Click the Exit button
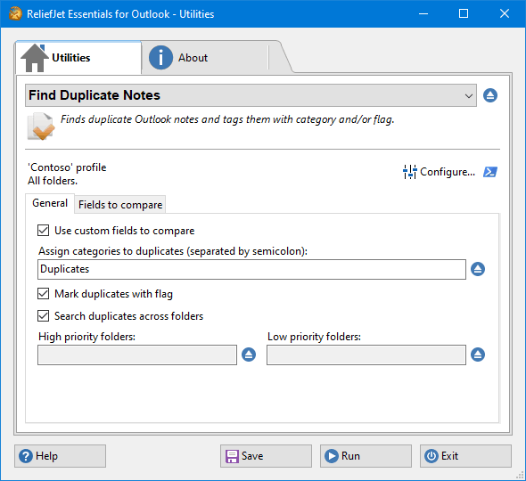The image size is (526, 481). pyautogui.click(x=465, y=456)
